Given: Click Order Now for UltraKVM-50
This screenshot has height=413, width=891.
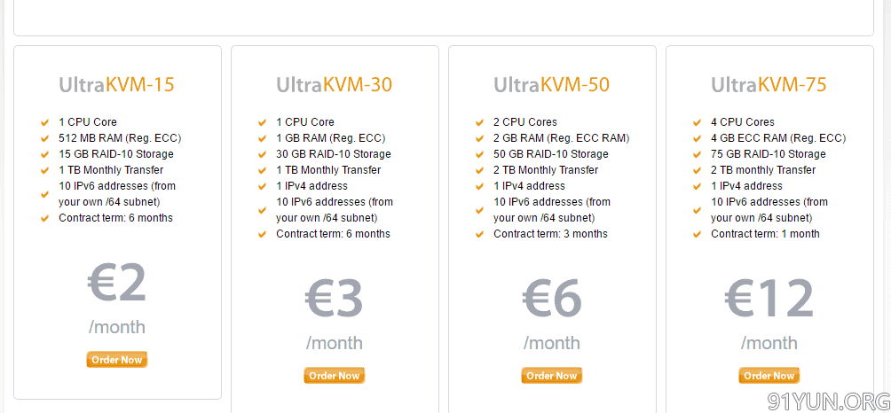Looking at the screenshot, I should point(552,376).
